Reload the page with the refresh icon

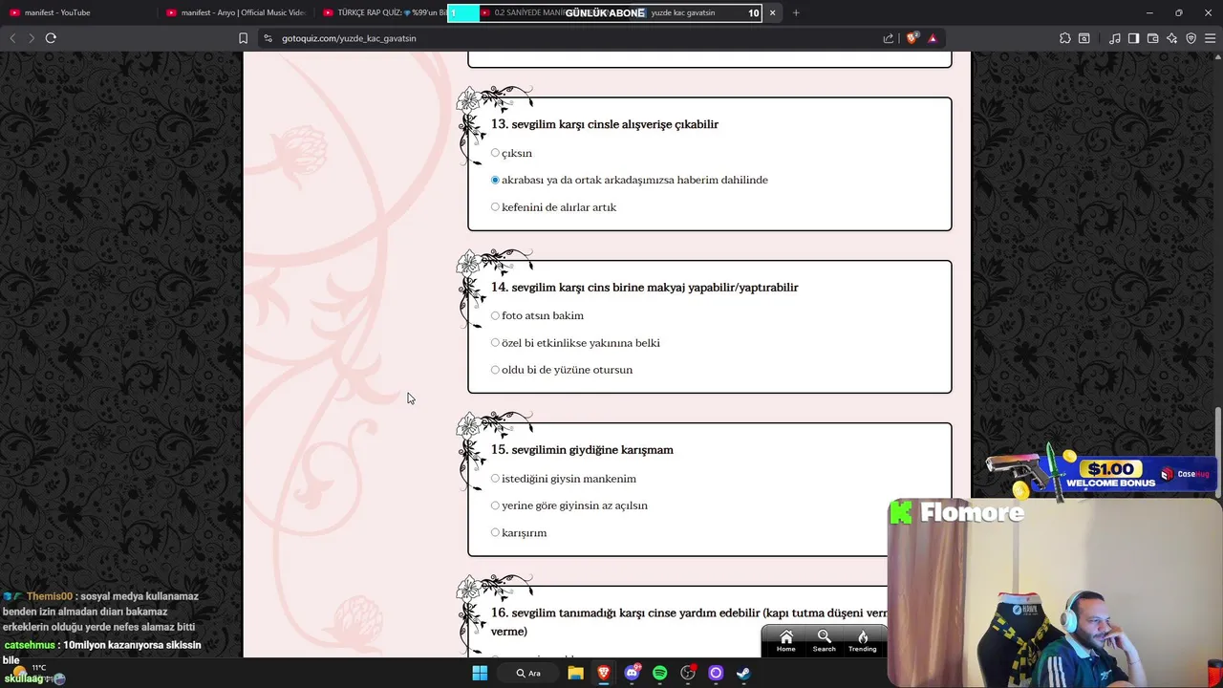pyautogui.click(x=51, y=38)
